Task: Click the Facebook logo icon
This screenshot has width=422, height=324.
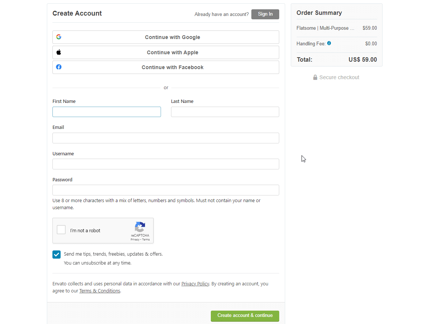Action: (x=59, y=67)
